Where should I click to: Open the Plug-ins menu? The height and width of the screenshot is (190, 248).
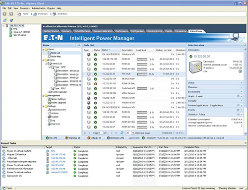(x=51, y=8)
